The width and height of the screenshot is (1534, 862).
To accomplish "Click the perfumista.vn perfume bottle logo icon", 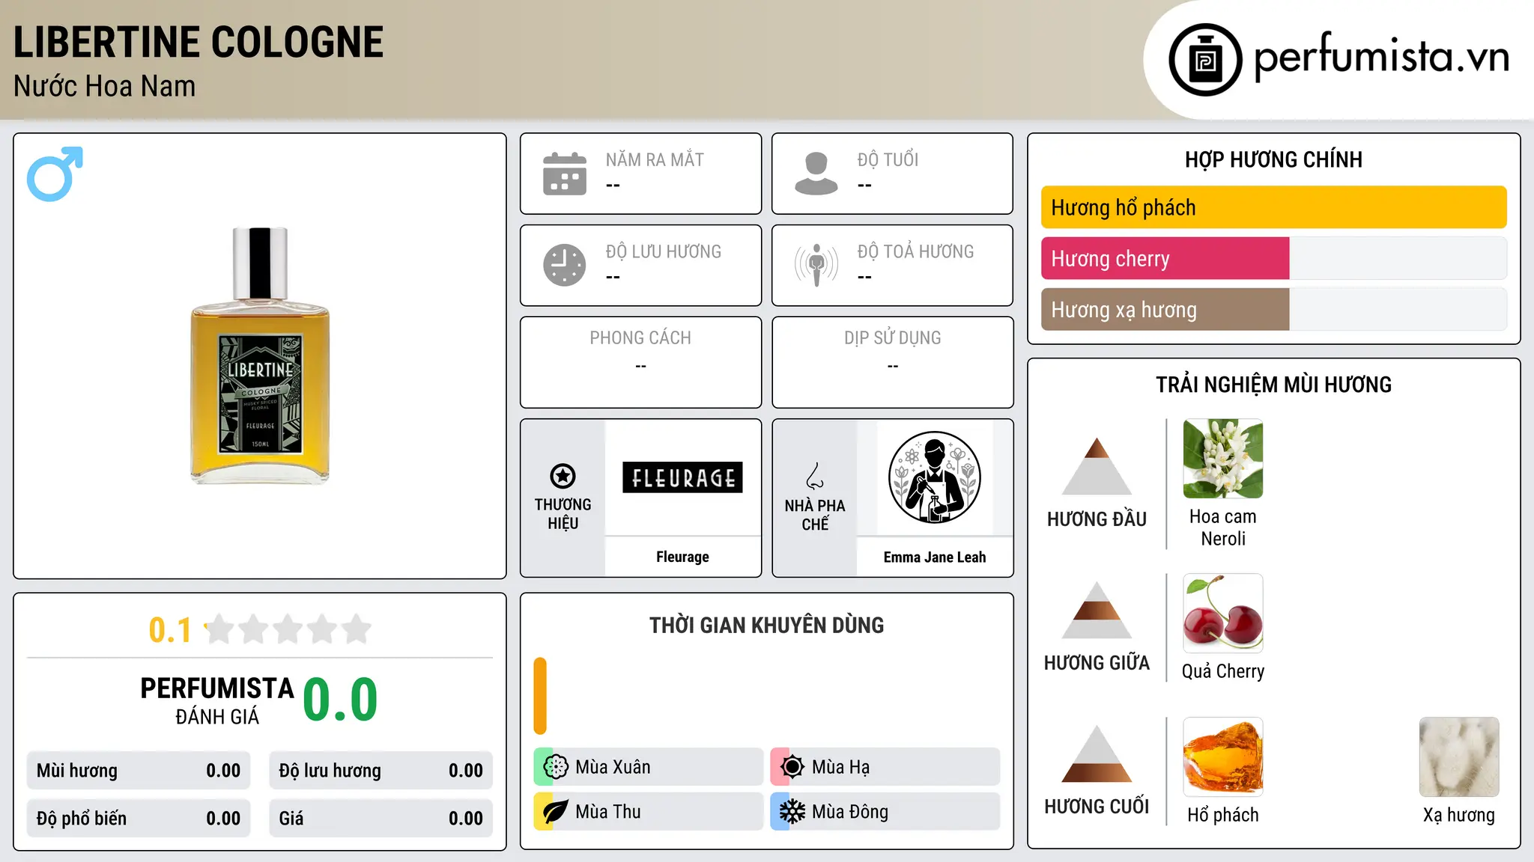I will pyautogui.click(x=1205, y=60).
